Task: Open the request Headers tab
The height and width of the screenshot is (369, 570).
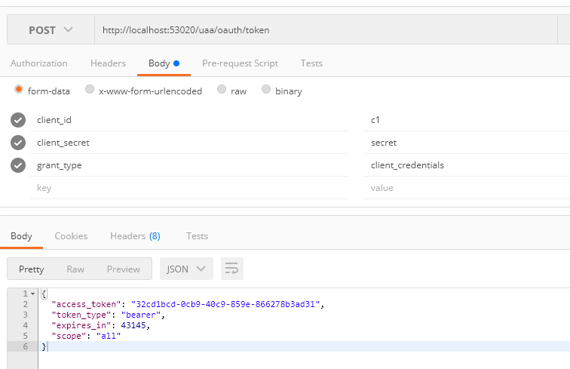Action: [x=108, y=63]
